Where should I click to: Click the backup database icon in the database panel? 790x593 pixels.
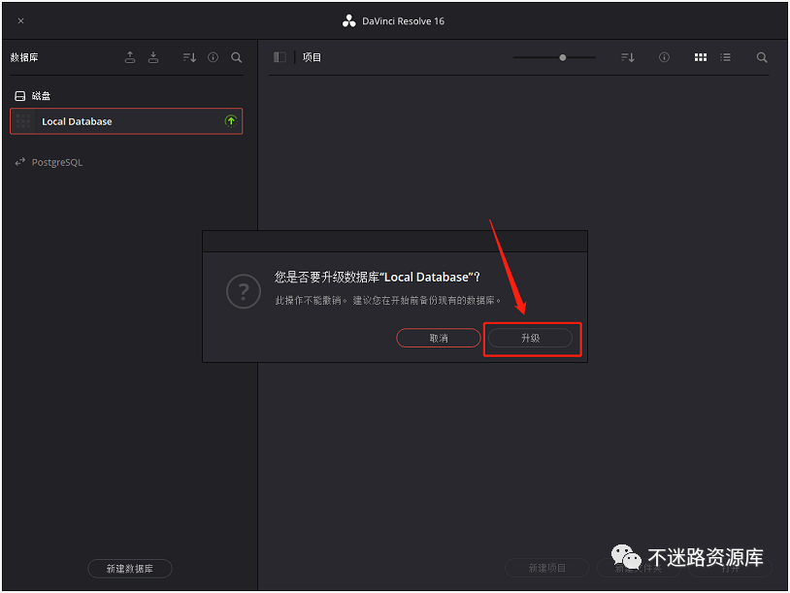tap(130, 57)
